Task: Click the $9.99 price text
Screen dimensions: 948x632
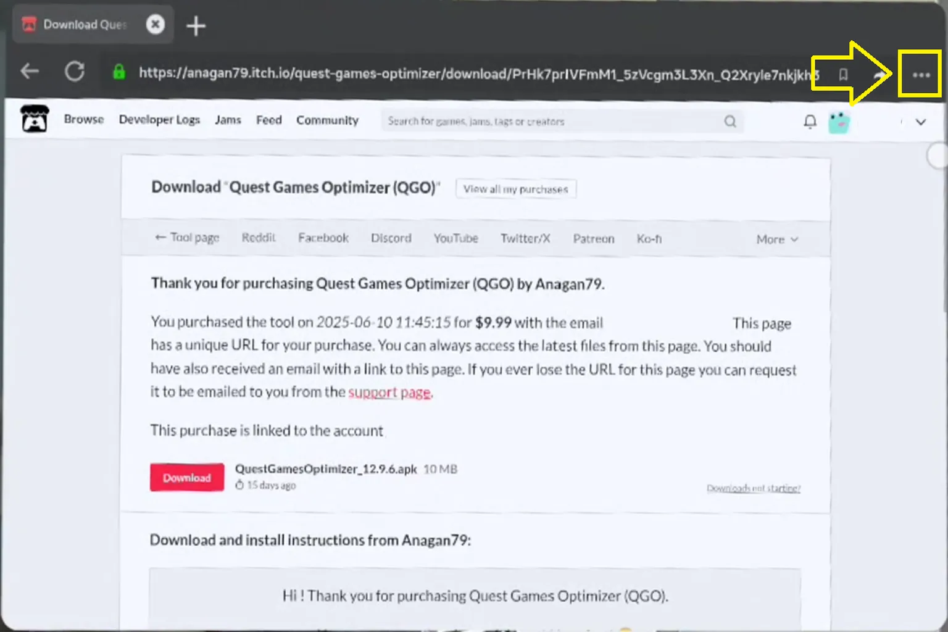Action: [x=493, y=323]
